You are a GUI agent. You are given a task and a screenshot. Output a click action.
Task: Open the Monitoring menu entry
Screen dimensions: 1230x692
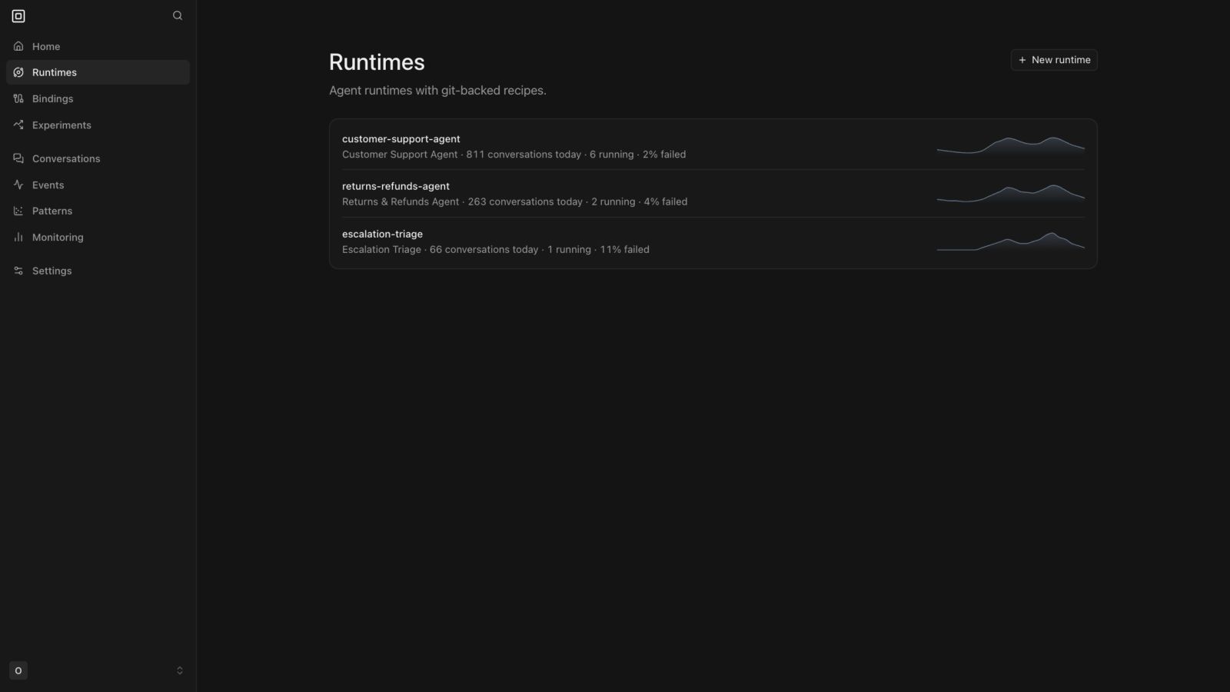point(98,237)
